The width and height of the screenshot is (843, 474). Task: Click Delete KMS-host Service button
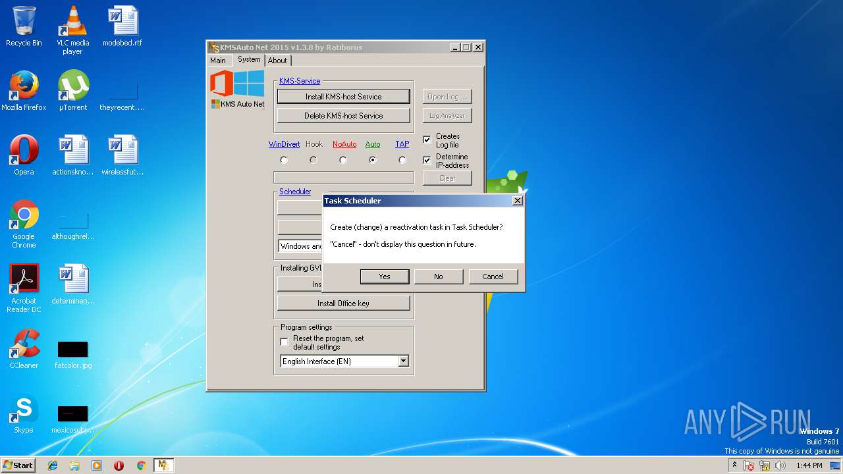pyautogui.click(x=344, y=115)
